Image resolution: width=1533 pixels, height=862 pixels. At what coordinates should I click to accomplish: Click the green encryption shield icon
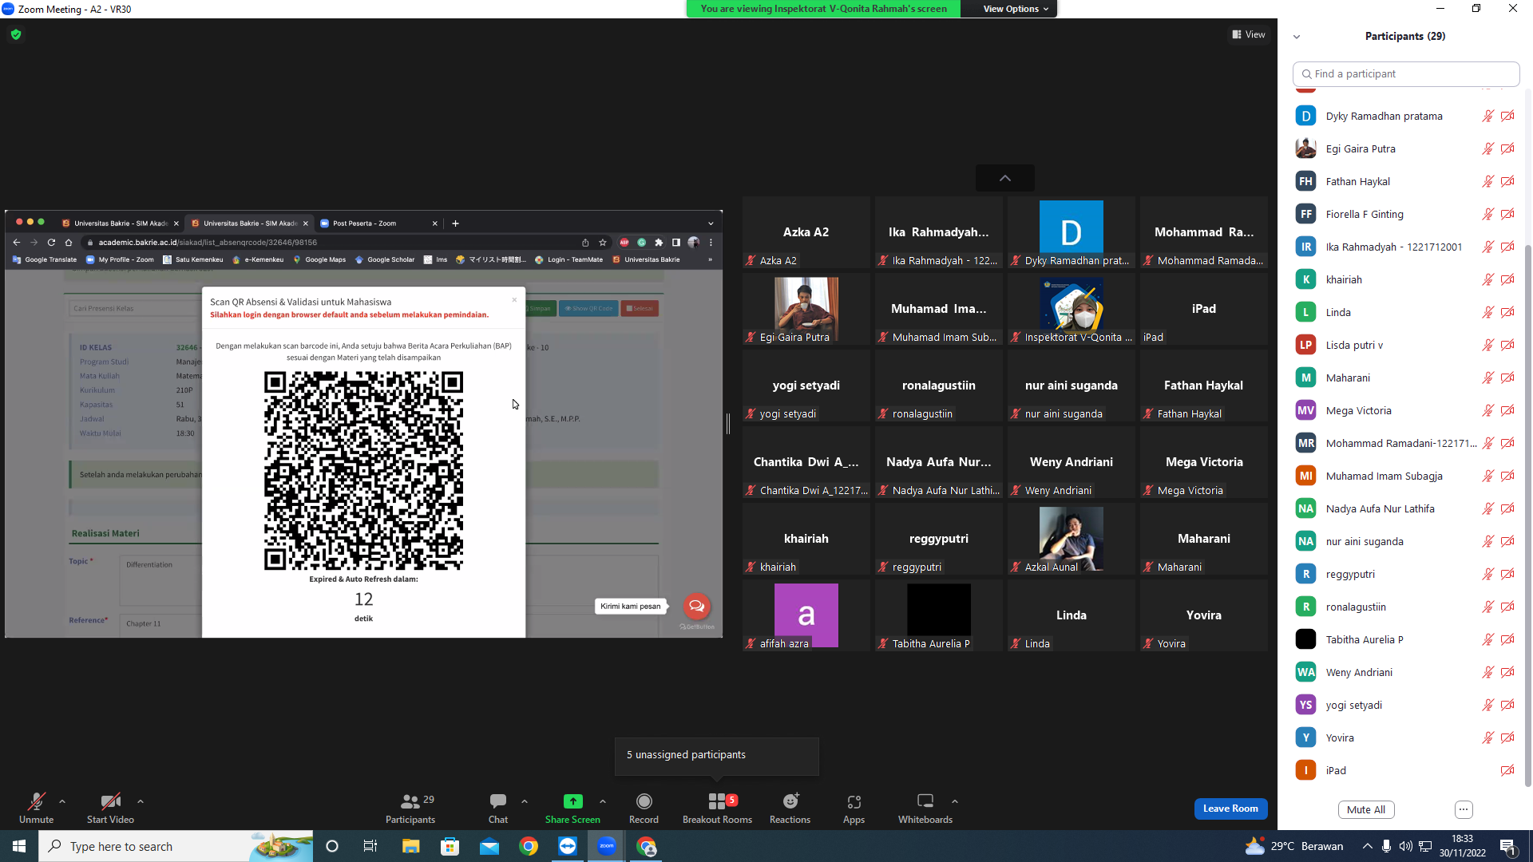pyautogui.click(x=16, y=34)
